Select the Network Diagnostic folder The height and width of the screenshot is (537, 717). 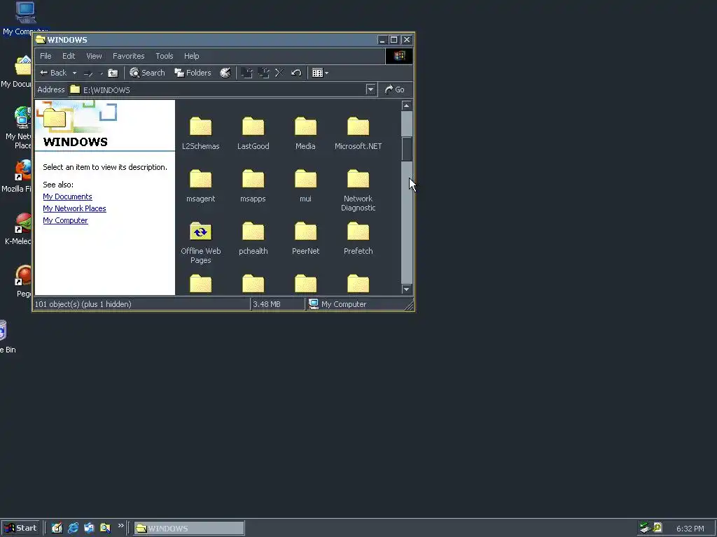358,189
